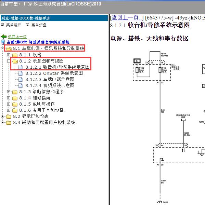This screenshot has width=205, height=205.
Task: Open 8.1.2.2 OnStar 系统示意图
Action: (54, 73)
